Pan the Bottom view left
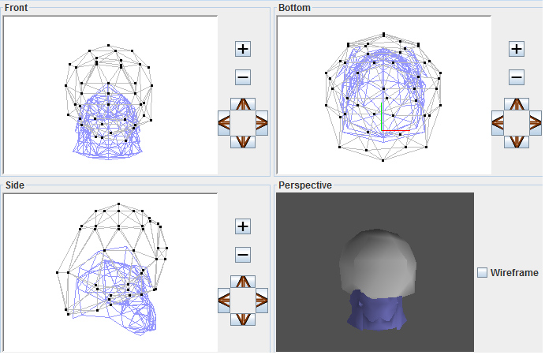 498,123
